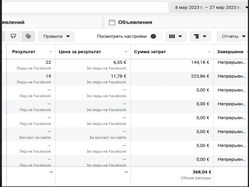Image resolution: width=249 pixels, height=187 pixels.
Task: Click the Лиды на Facebook label under 22
Action: 34,68
